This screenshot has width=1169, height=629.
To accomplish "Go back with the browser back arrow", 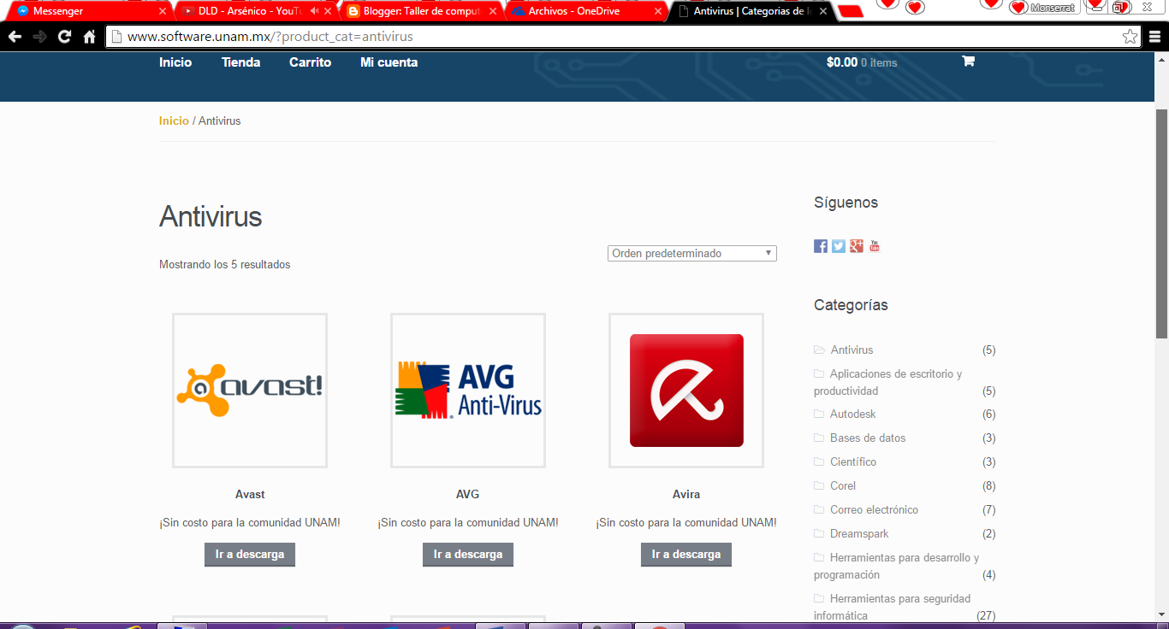I will [14, 37].
